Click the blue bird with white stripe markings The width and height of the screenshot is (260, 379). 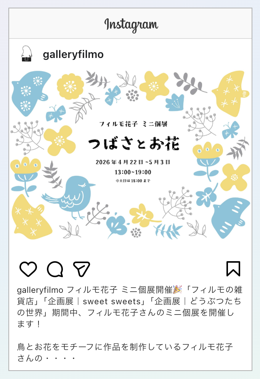(x=230, y=218)
